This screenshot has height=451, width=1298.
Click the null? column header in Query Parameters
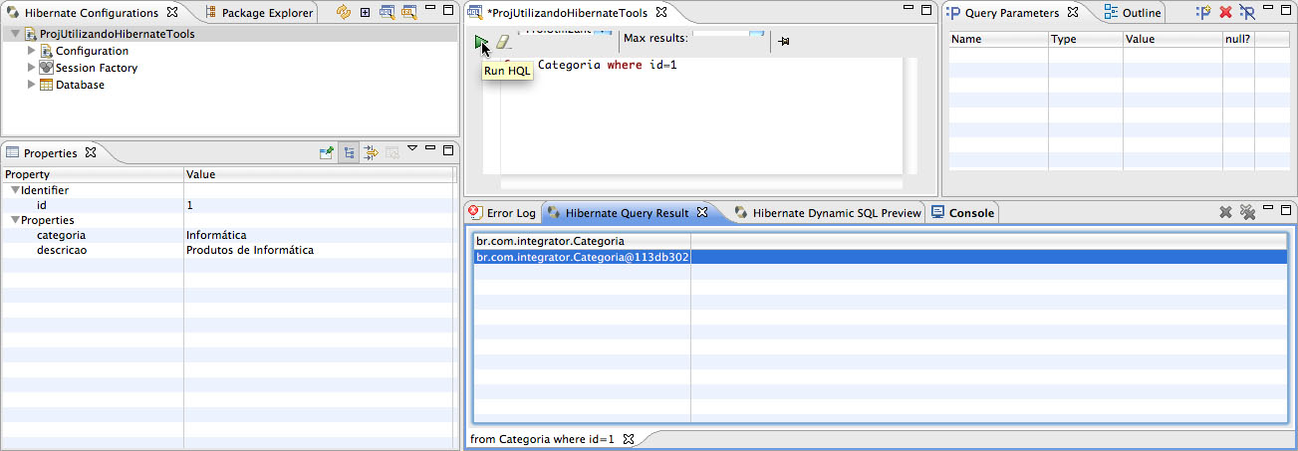pos(1238,40)
